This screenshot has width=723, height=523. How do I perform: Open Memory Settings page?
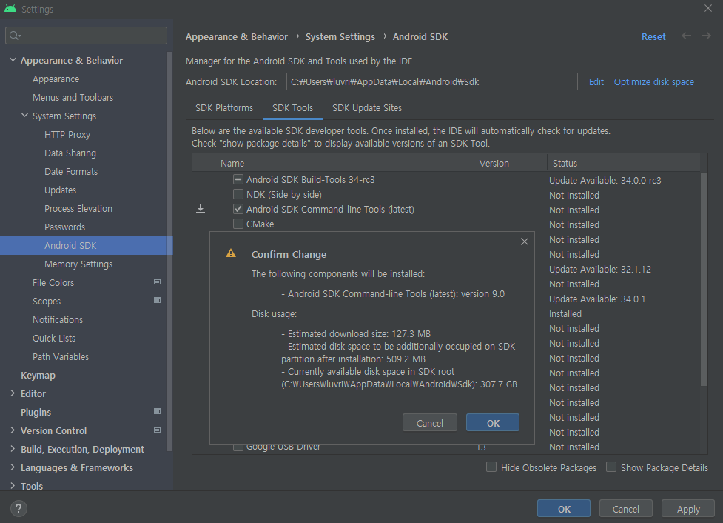(78, 264)
